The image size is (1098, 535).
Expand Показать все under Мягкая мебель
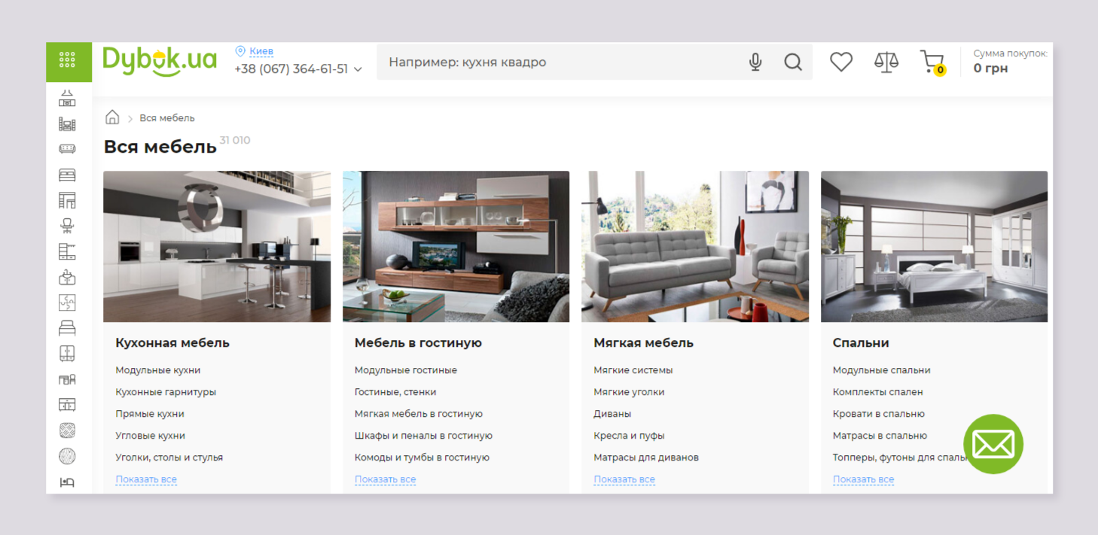pyautogui.click(x=624, y=479)
